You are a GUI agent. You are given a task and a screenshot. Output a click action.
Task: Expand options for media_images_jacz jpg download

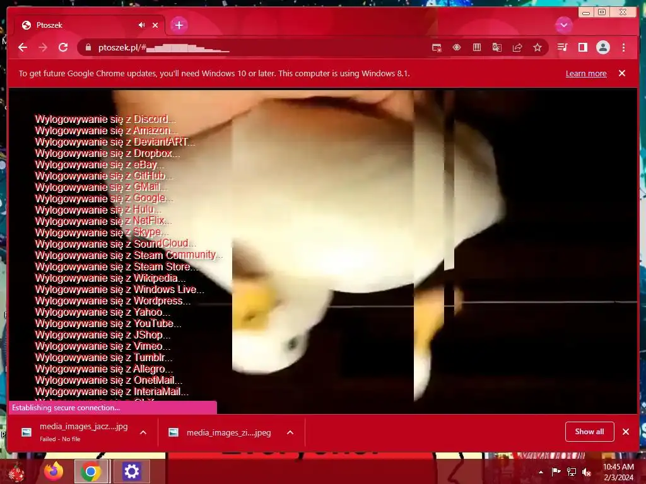click(x=143, y=432)
